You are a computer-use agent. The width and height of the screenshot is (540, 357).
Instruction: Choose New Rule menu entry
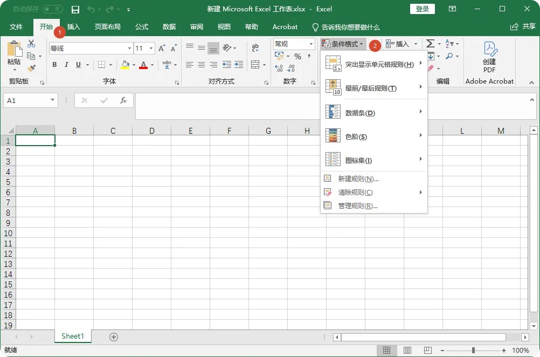374,178
